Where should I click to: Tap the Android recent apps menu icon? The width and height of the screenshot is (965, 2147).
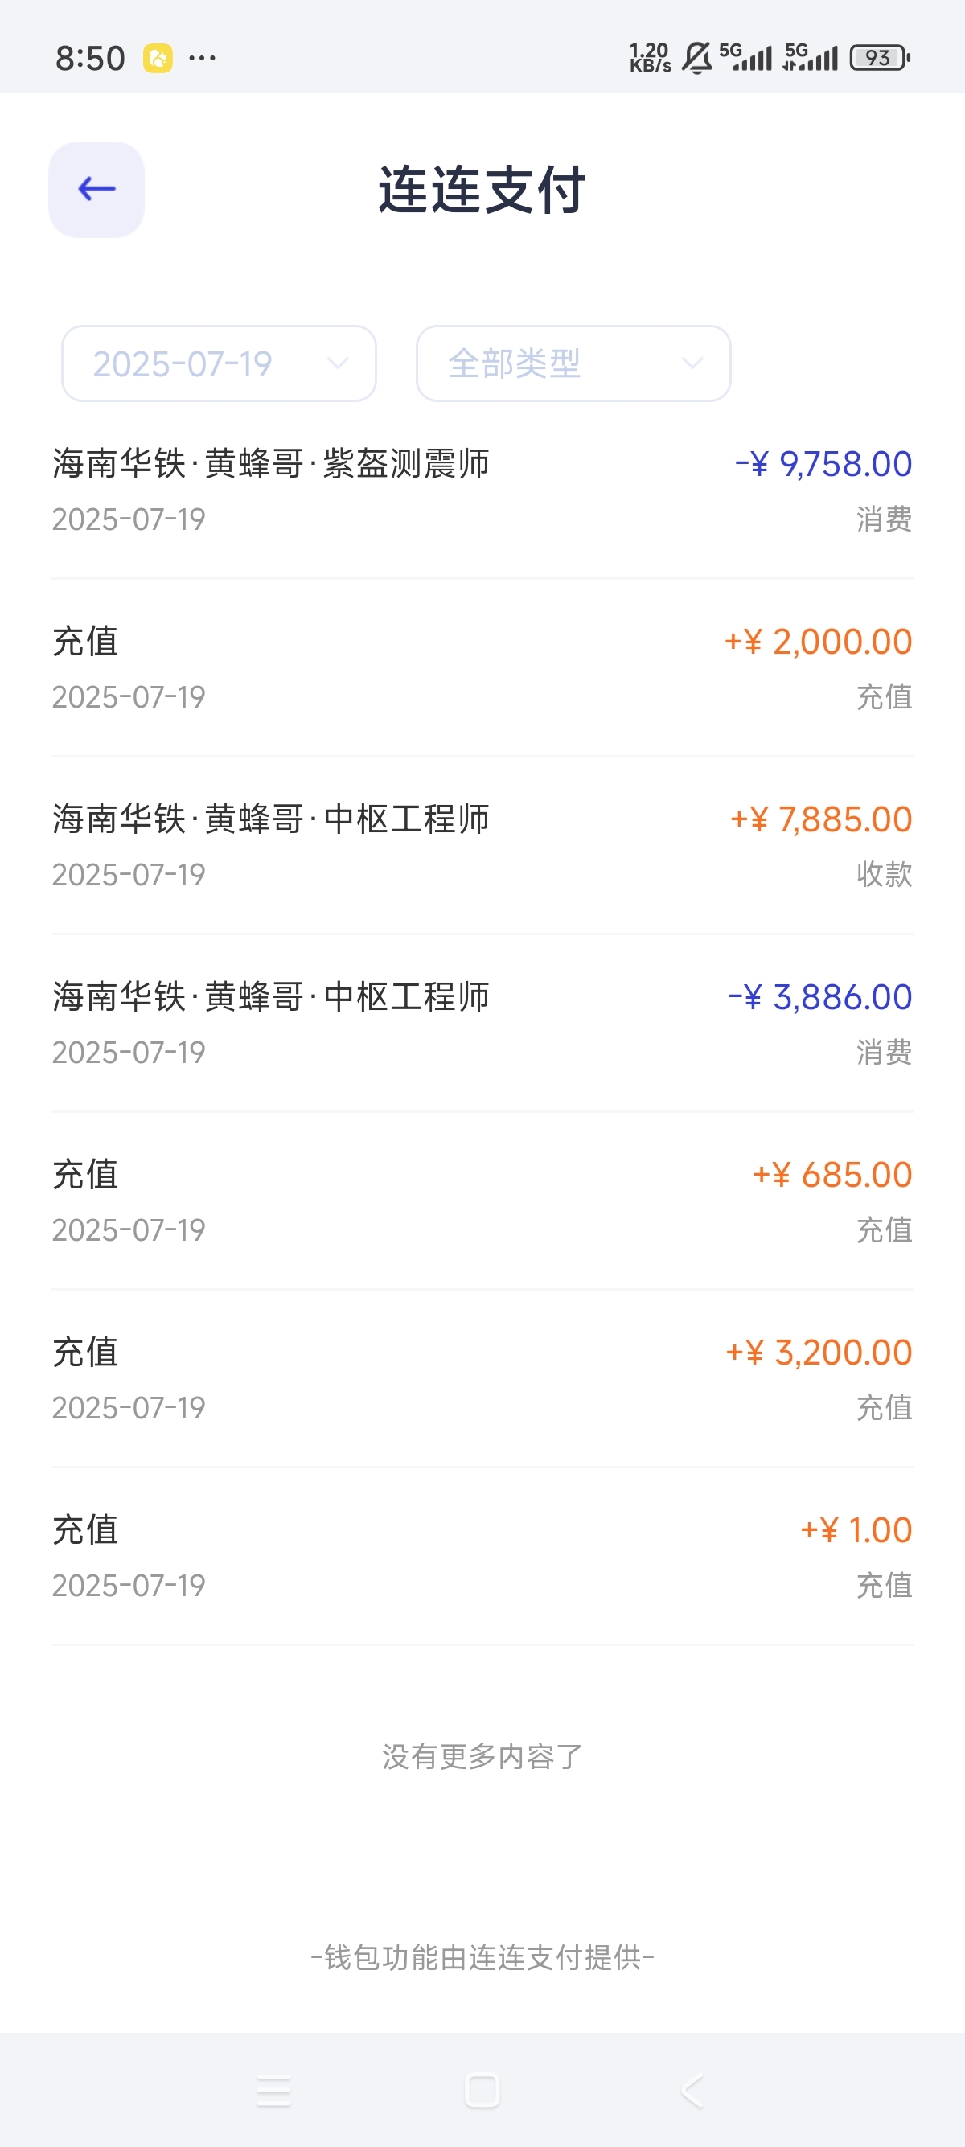pos(273,2091)
